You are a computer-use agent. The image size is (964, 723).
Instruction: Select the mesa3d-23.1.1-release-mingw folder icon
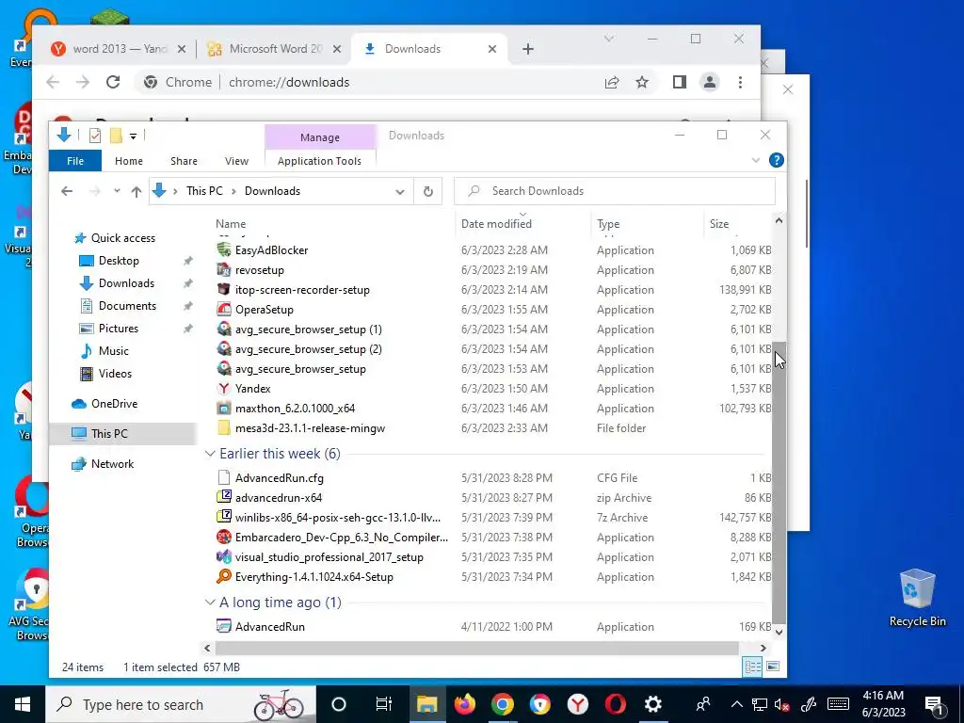tap(224, 428)
